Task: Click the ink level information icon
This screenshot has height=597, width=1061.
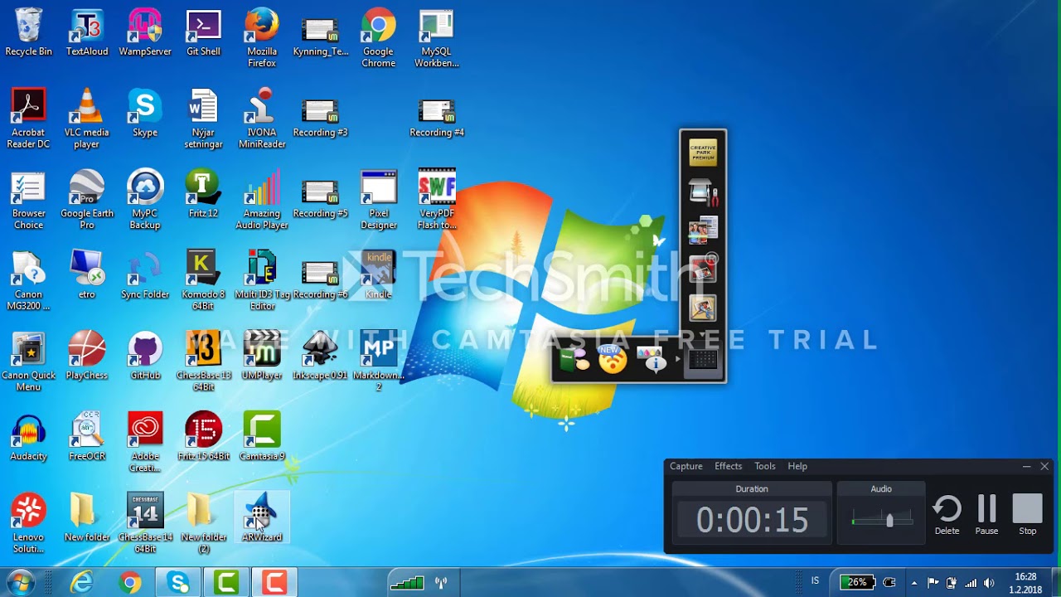Action: pos(652,360)
